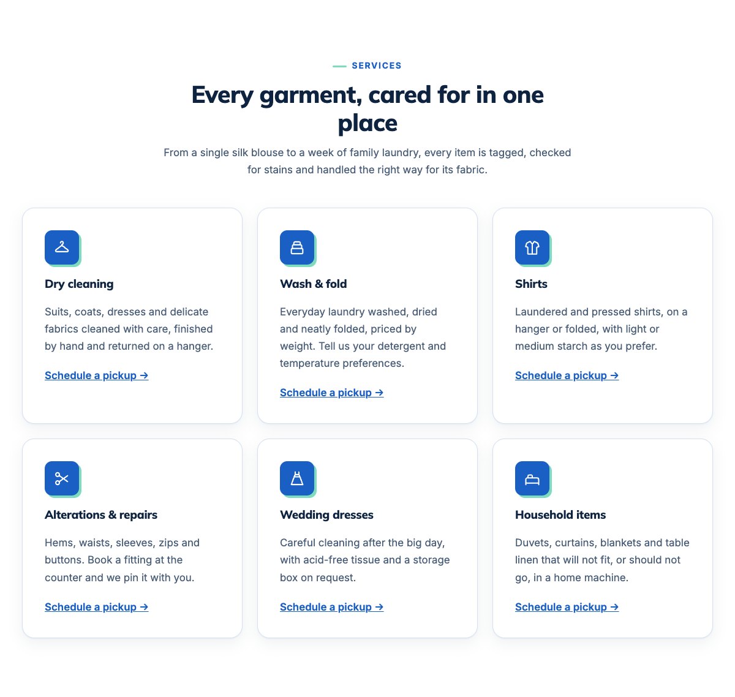Click the hanger icon for Dry cleaning
The width and height of the screenshot is (735, 697).
[x=62, y=247]
